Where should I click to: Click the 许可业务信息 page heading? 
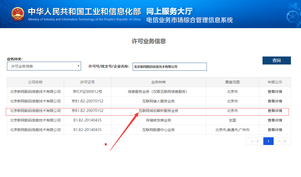pos(149,41)
